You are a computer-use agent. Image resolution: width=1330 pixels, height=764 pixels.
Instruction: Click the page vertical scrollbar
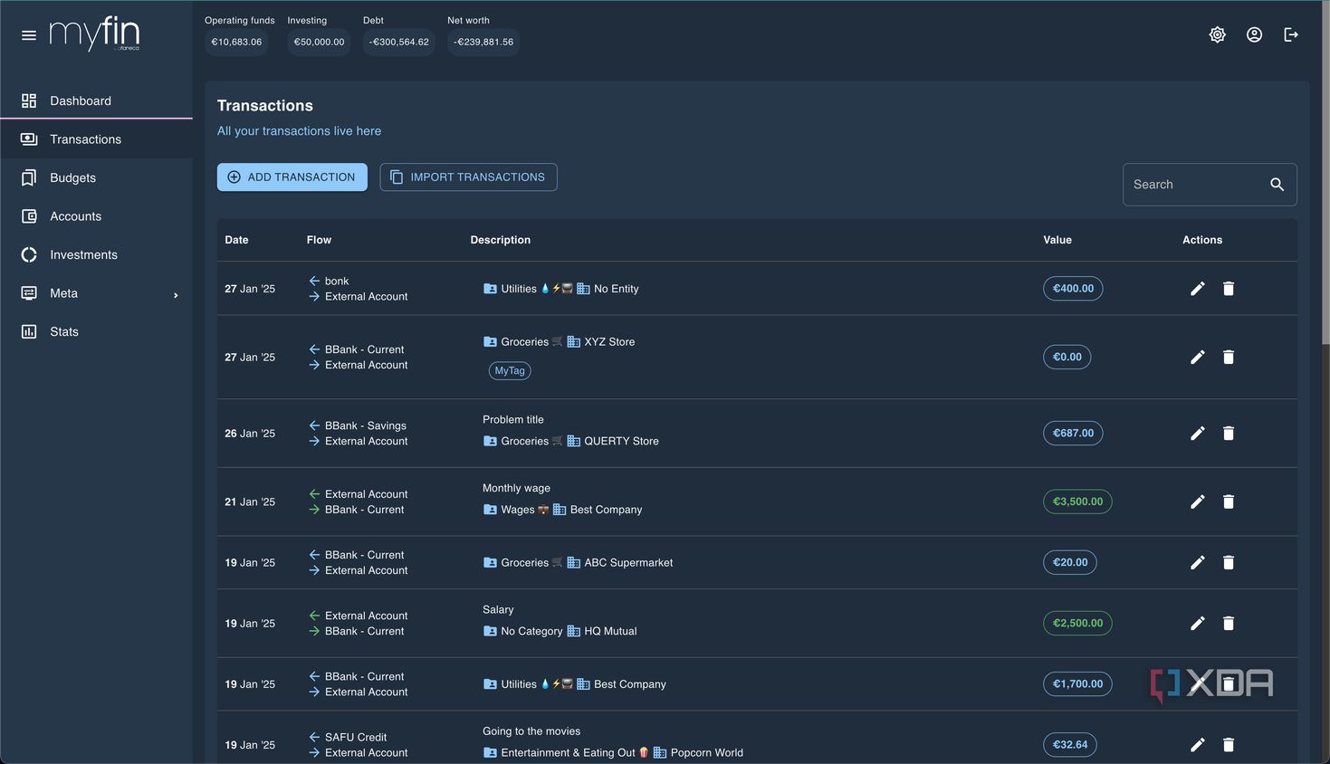click(x=1325, y=172)
